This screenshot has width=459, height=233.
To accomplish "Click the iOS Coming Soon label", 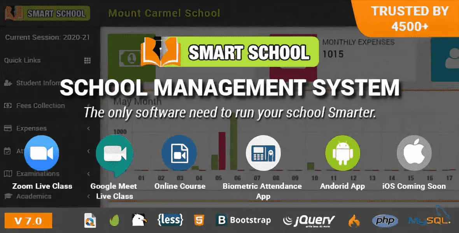I will pos(414,186).
